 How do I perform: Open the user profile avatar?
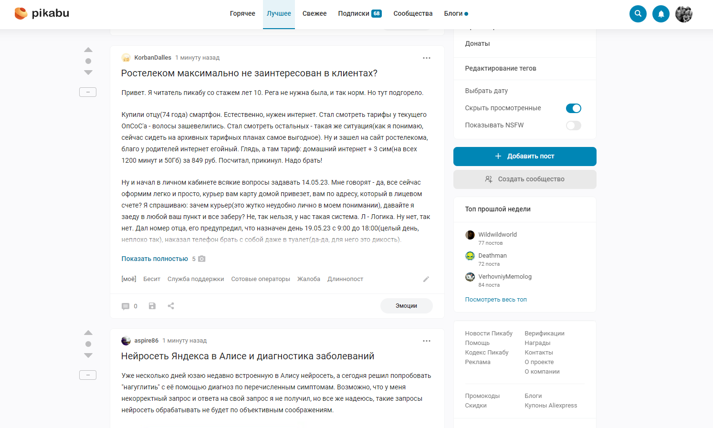click(684, 14)
